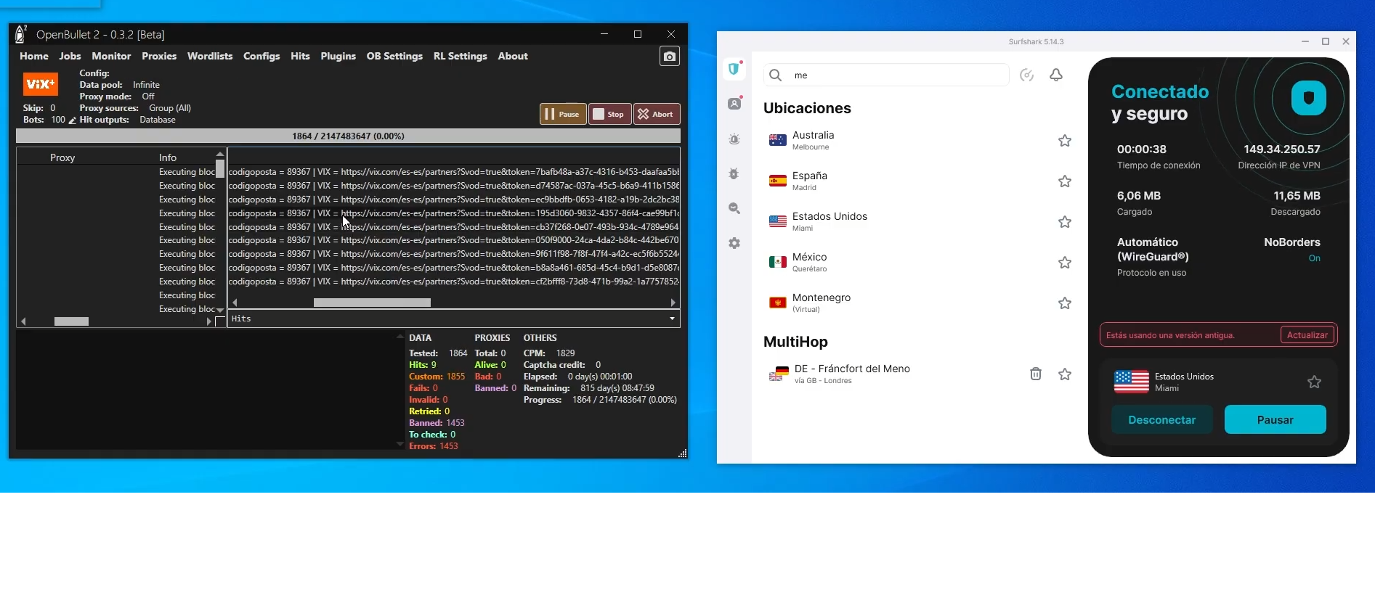Click the México flag icon

[x=777, y=263]
